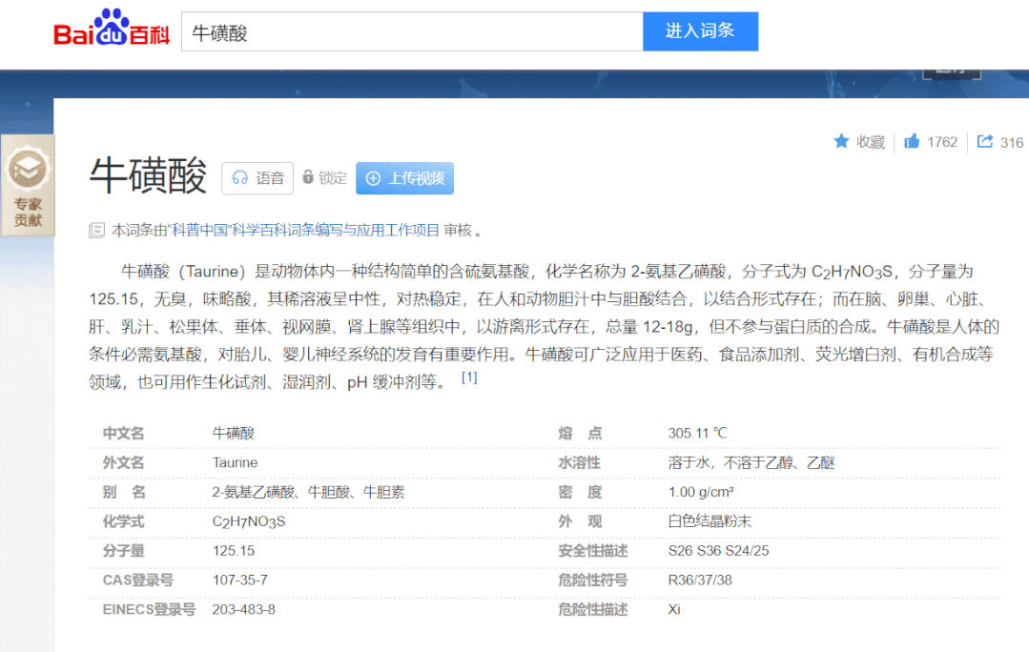1029x652 pixels.
Task: Click the CAS登录号 label
Action: point(138,580)
